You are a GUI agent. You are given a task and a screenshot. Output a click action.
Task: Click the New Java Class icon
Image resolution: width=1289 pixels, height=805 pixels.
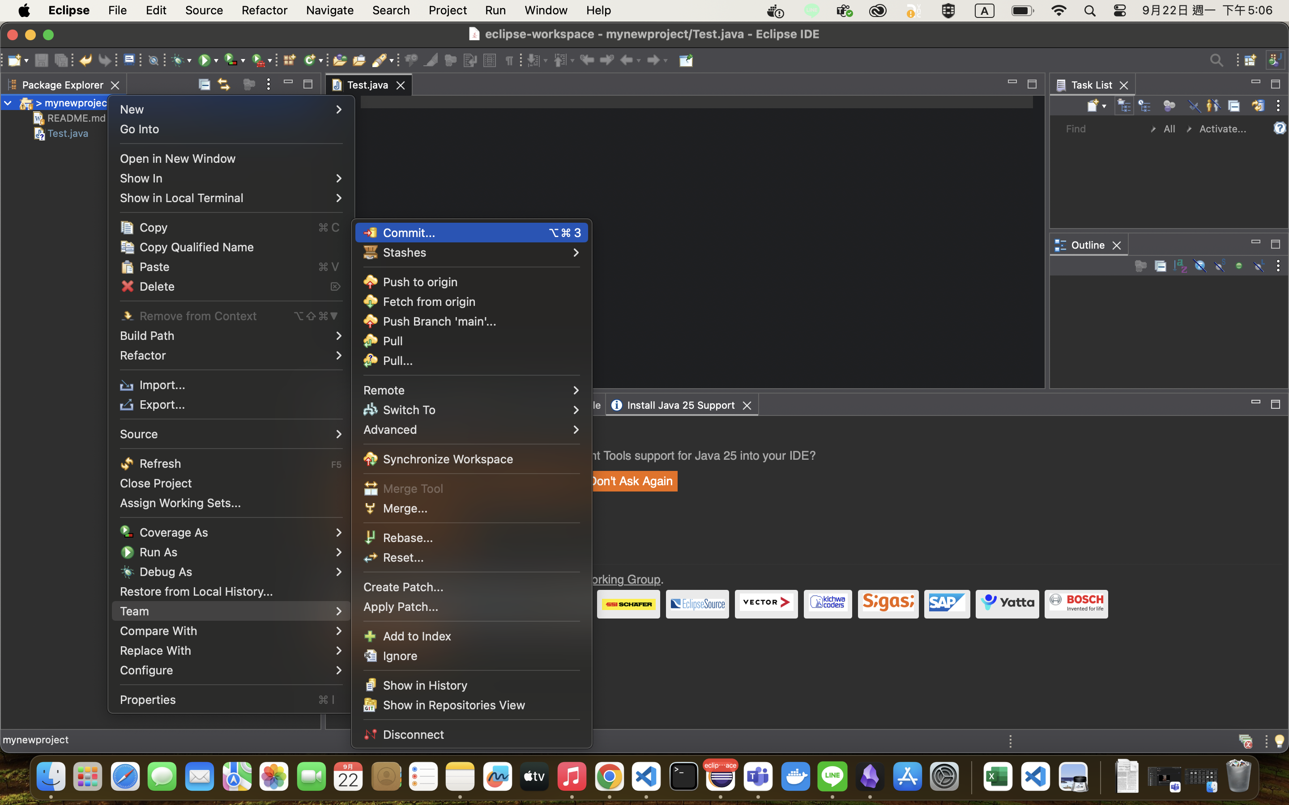coord(309,60)
